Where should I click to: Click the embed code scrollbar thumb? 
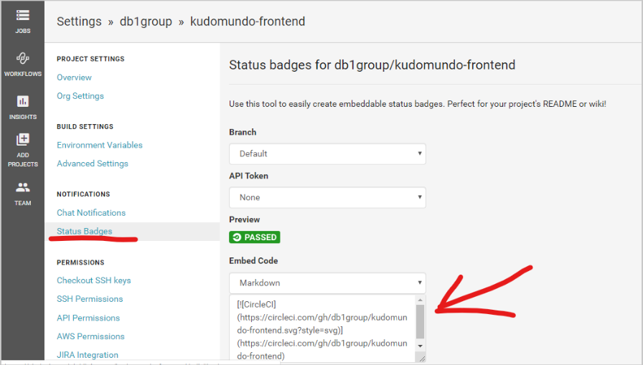[x=420, y=321]
